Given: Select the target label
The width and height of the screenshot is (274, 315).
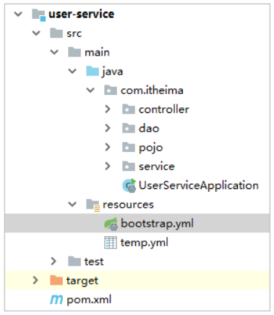Looking at the screenshot, I should point(82,281).
